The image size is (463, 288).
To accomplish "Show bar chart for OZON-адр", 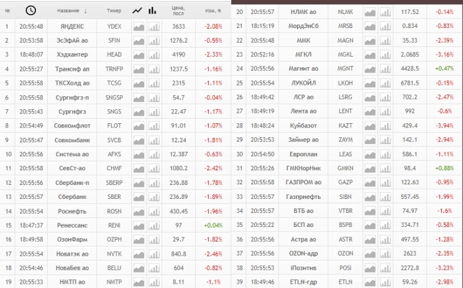I will tap(385, 253).
